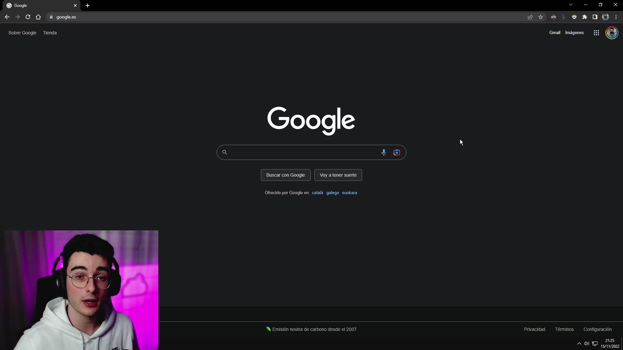Viewport: 623px width, 350px height.
Task: Open the Términos footer link
Action: [x=564, y=329]
